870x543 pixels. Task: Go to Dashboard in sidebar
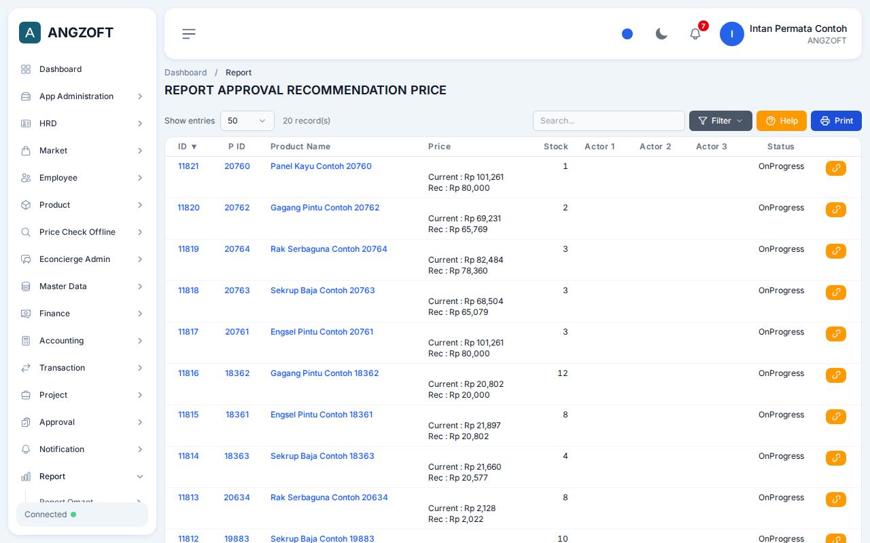pyautogui.click(x=82, y=69)
